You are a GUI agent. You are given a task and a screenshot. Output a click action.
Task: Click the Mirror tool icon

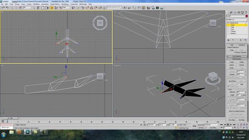click(125, 8)
